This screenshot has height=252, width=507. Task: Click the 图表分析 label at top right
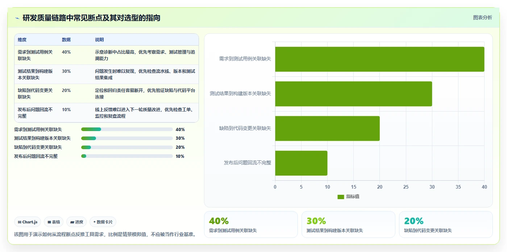(482, 17)
